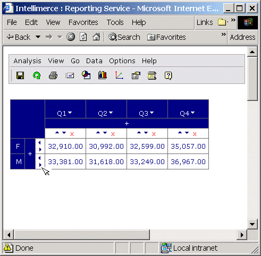Image resolution: width=261 pixels, height=256 pixels.
Task: Open the scroll script icon
Action: [x=152, y=75]
